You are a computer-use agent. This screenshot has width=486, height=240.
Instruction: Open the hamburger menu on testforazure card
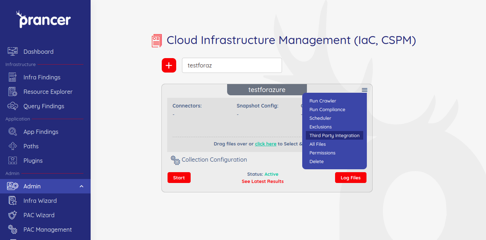point(364,90)
